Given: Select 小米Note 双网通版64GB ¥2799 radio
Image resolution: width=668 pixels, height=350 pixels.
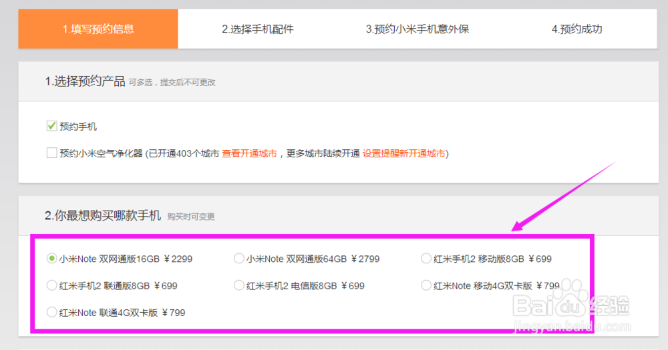Looking at the screenshot, I should coord(239,259).
